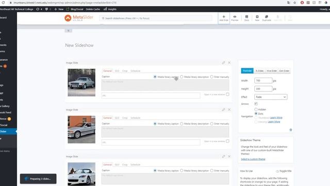Click the red Opera-style extension icon
This screenshot has width=330, height=186.
(302, 3)
